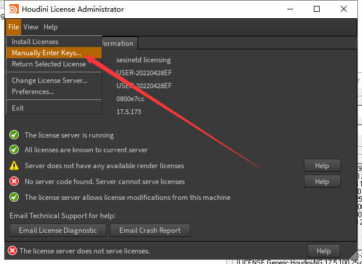Select Manually Enter Keys menu item

(46, 53)
